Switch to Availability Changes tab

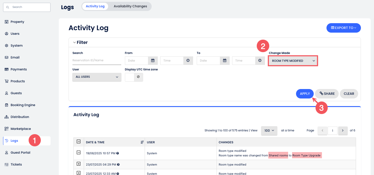[130, 6]
